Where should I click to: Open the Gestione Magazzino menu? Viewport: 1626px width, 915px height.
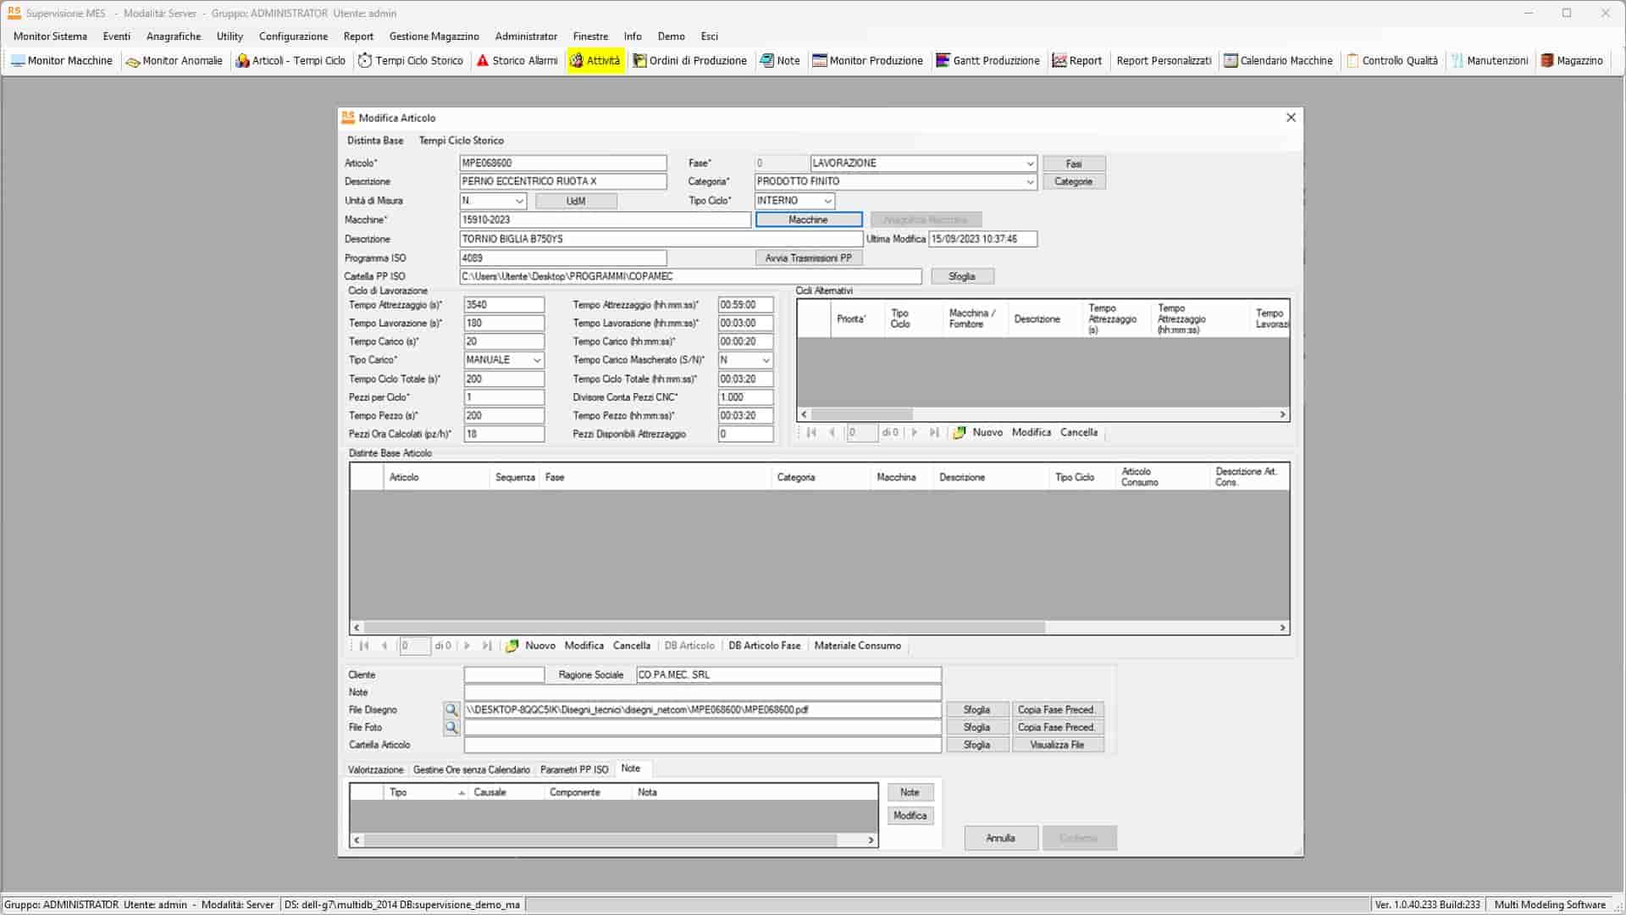pyautogui.click(x=434, y=36)
